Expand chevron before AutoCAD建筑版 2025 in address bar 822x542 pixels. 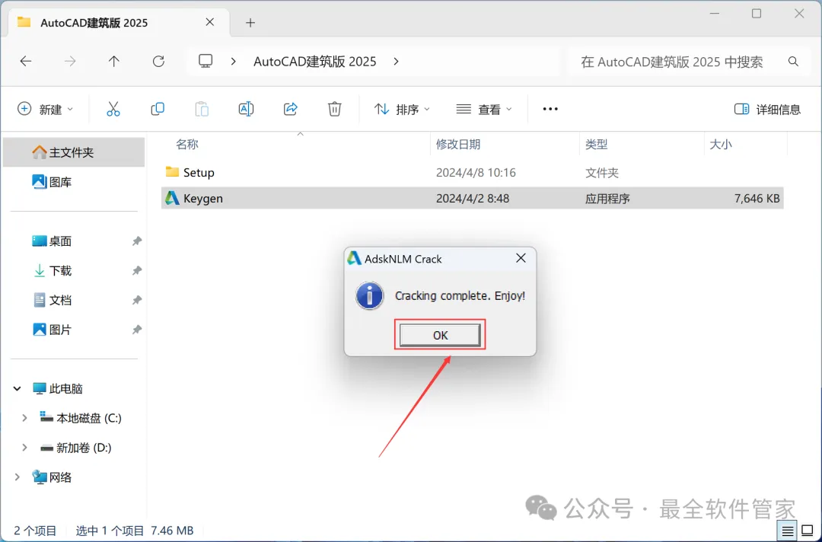coord(234,62)
